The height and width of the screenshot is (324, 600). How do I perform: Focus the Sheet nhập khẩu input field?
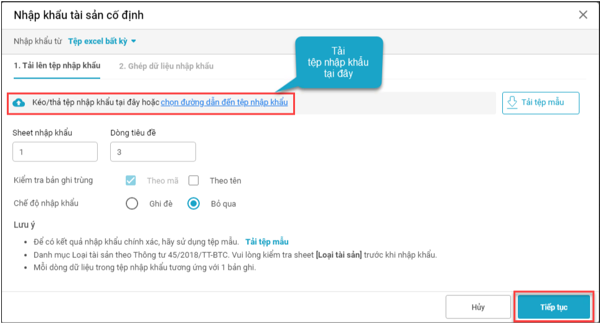coord(55,152)
